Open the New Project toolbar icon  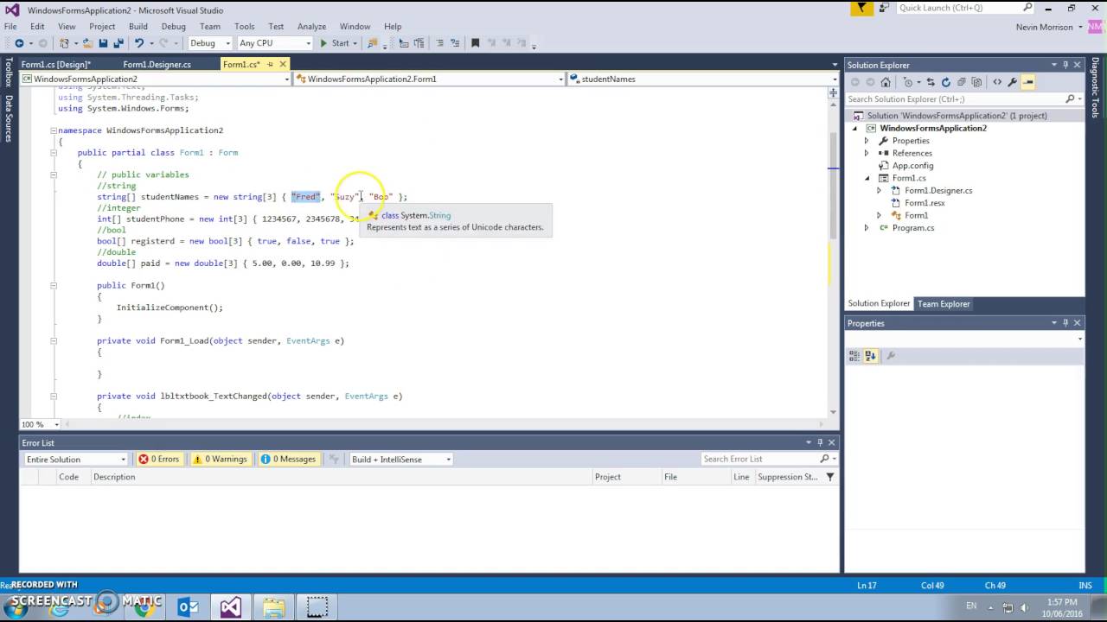click(x=65, y=43)
